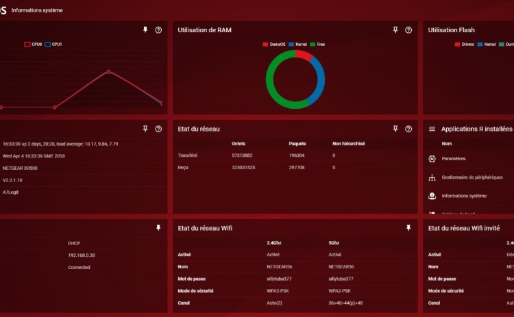Select the A7Legit device name
Viewport: 514px width, 317px height.
coord(10,192)
